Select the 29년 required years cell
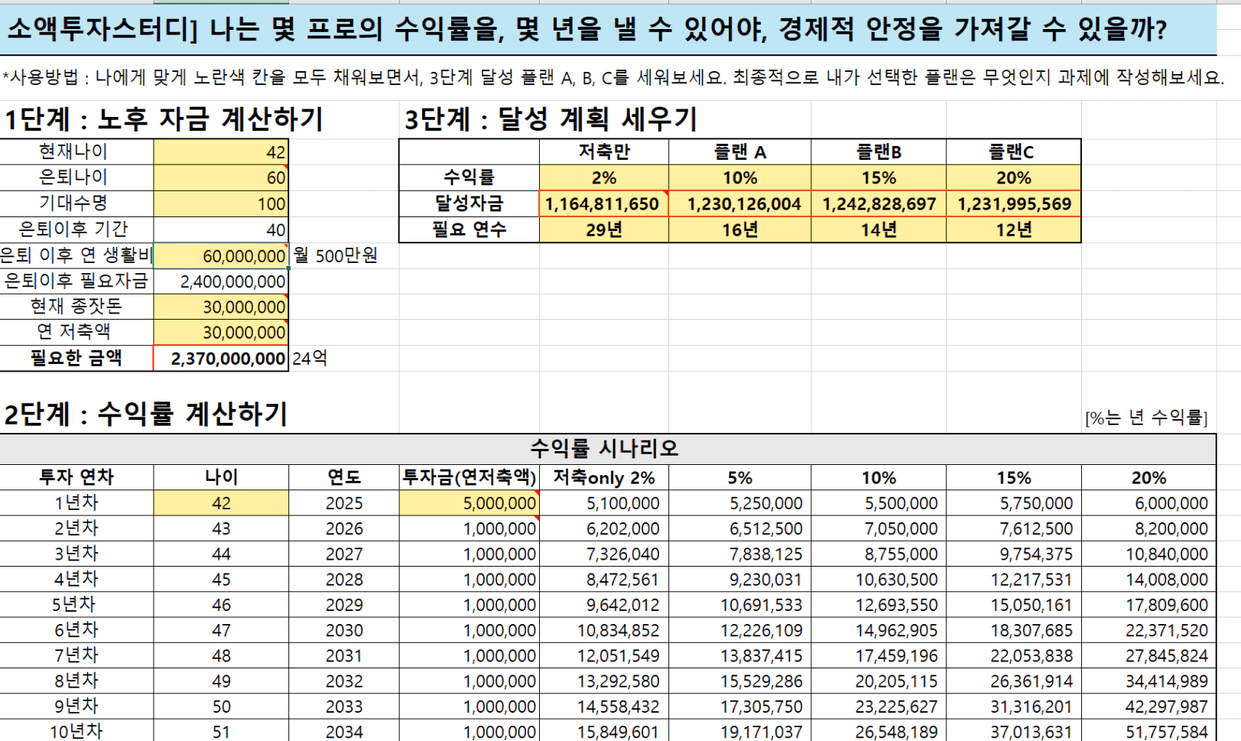The image size is (1241, 741). [x=604, y=229]
